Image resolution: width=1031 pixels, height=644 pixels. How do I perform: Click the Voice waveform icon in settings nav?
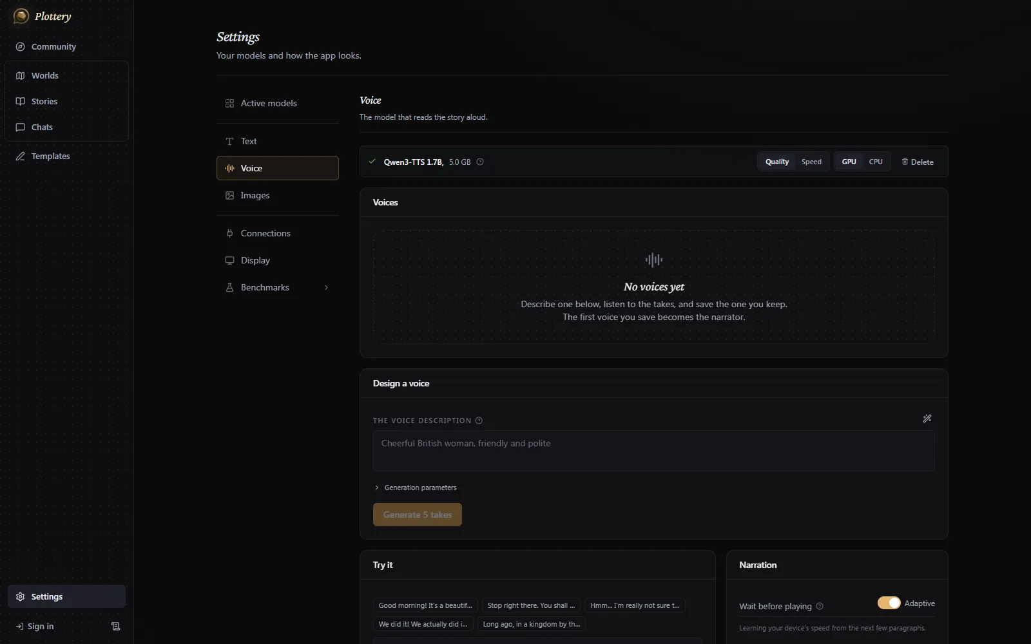(x=229, y=168)
